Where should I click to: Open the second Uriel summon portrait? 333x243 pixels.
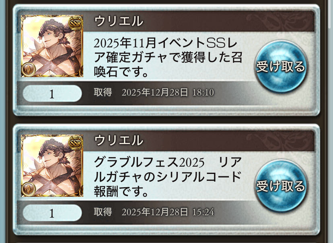52,165
